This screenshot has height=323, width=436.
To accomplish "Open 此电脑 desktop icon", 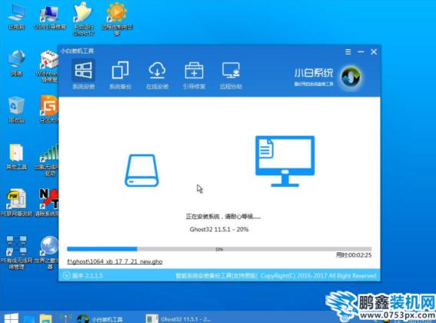I will coord(17,17).
